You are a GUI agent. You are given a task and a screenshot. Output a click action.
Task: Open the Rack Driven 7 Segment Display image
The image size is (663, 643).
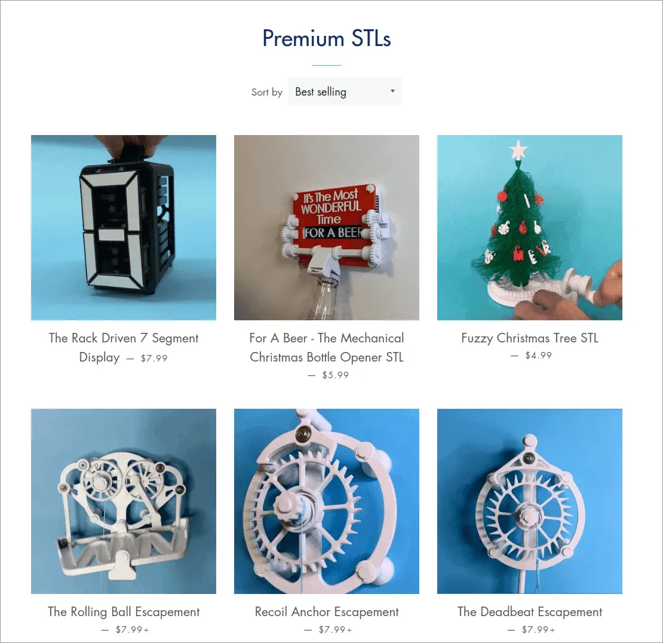tap(124, 228)
